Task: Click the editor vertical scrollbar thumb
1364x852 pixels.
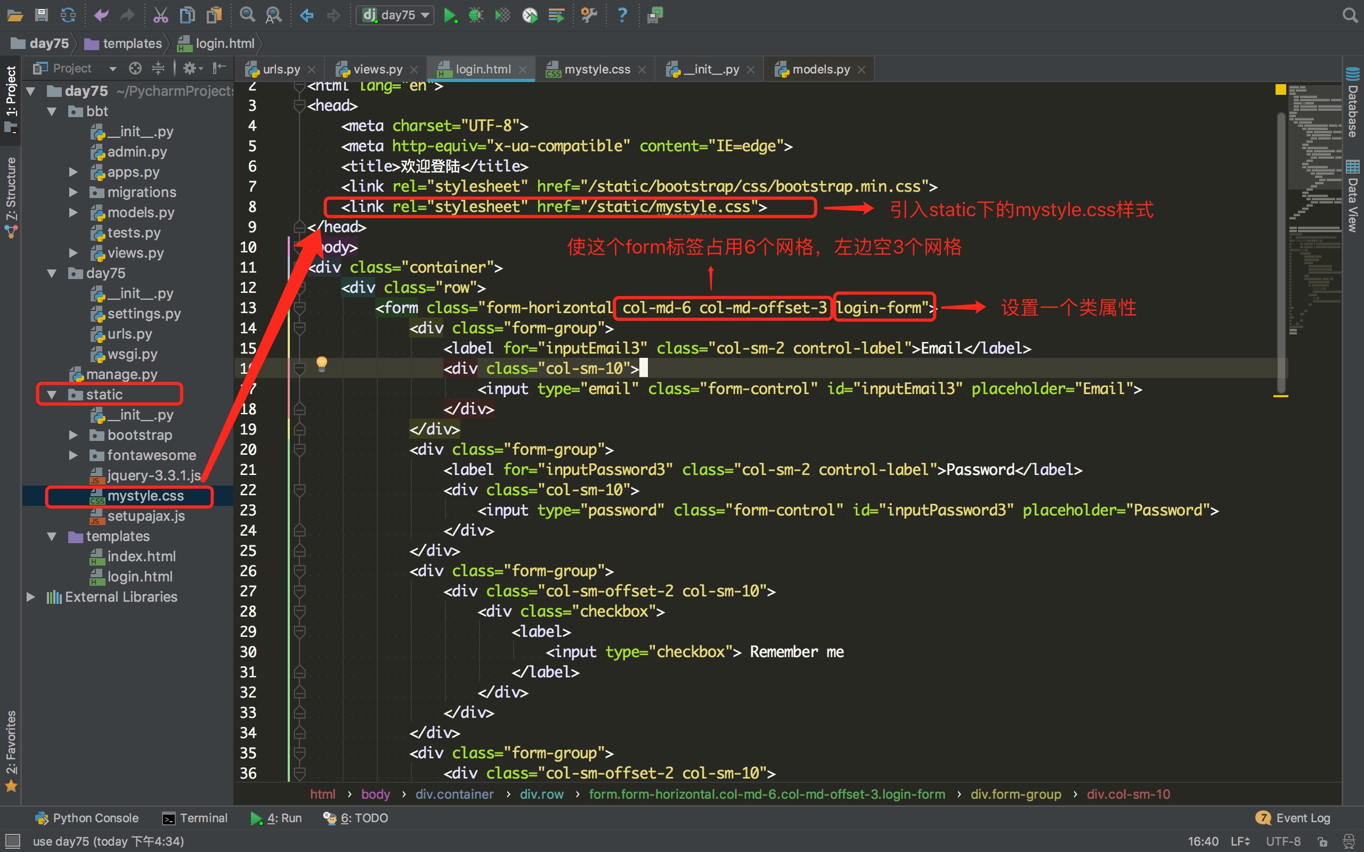Action: coord(1280,253)
